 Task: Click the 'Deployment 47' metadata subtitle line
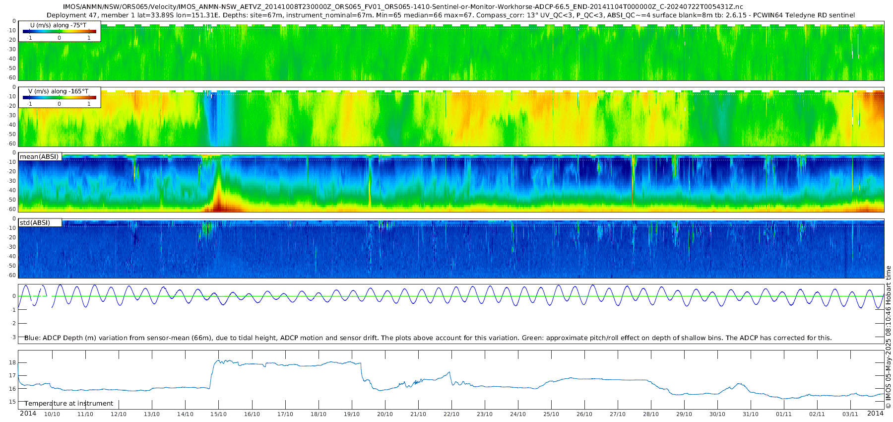click(450, 15)
